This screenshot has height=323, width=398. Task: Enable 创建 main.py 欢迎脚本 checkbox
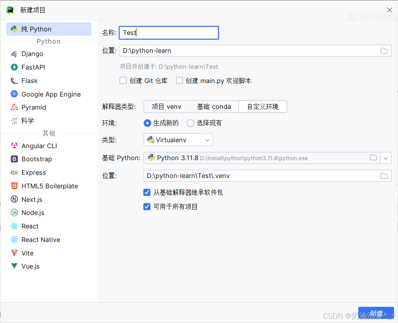coord(179,80)
